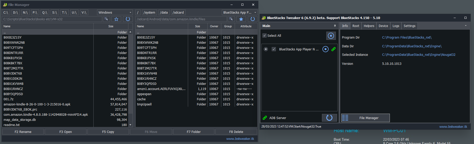
Task: Expand the BlueStacks App P... instance dropdown
Action: 240,12
